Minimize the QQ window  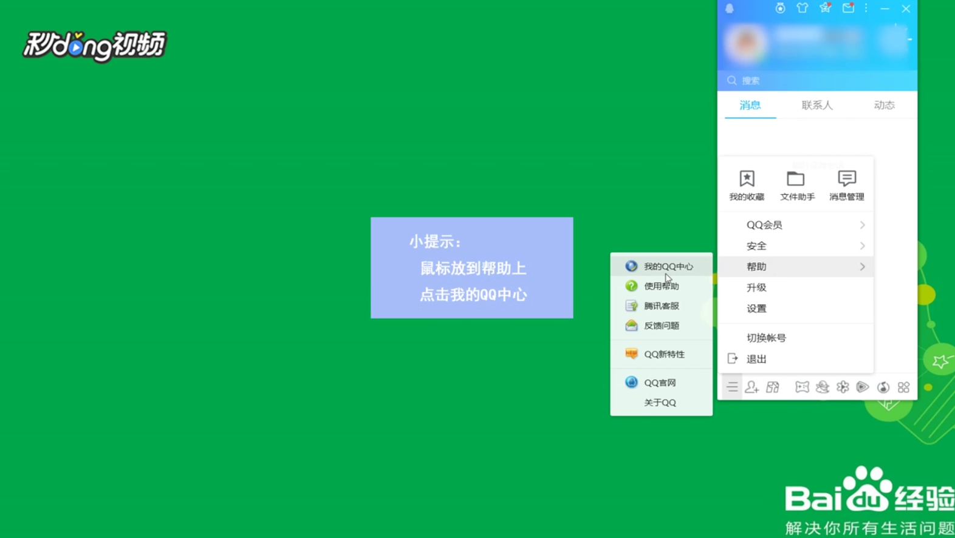click(x=885, y=9)
